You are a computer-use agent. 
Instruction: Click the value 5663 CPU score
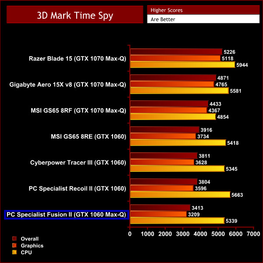click(x=237, y=195)
